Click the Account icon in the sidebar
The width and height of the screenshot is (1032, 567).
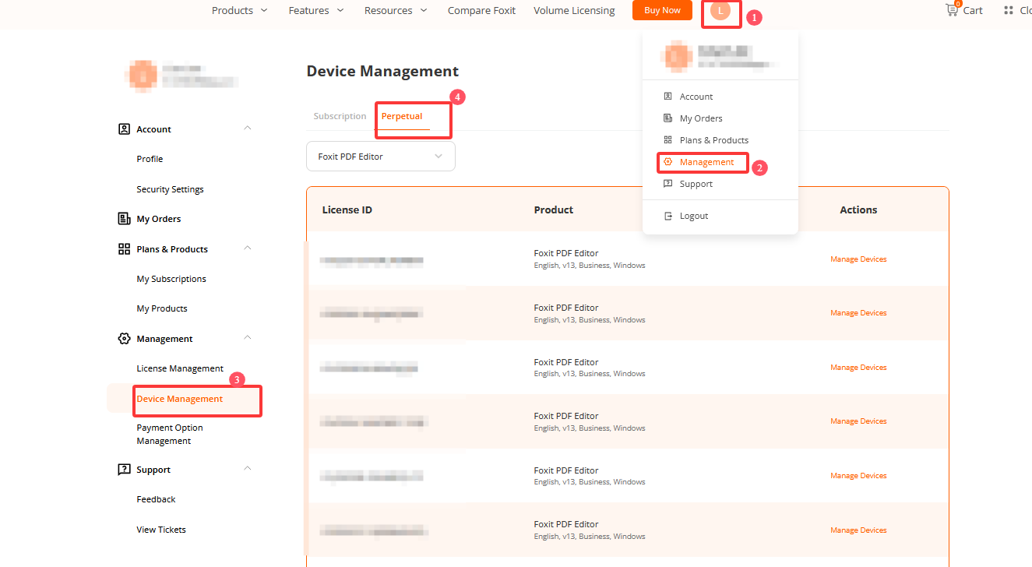(x=124, y=129)
